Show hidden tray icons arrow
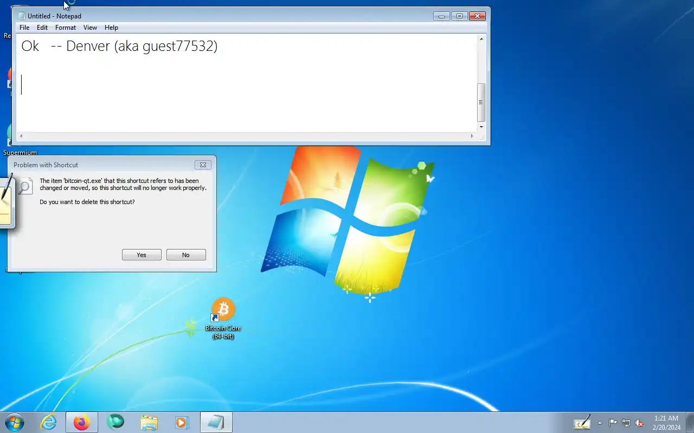The height and width of the screenshot is (433, 694). point(600,423)
